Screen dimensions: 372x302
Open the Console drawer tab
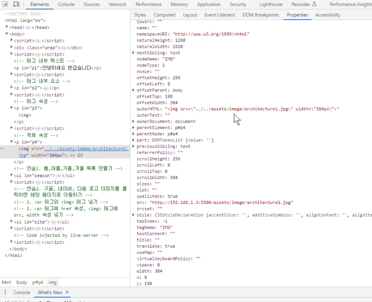point(22,292)
